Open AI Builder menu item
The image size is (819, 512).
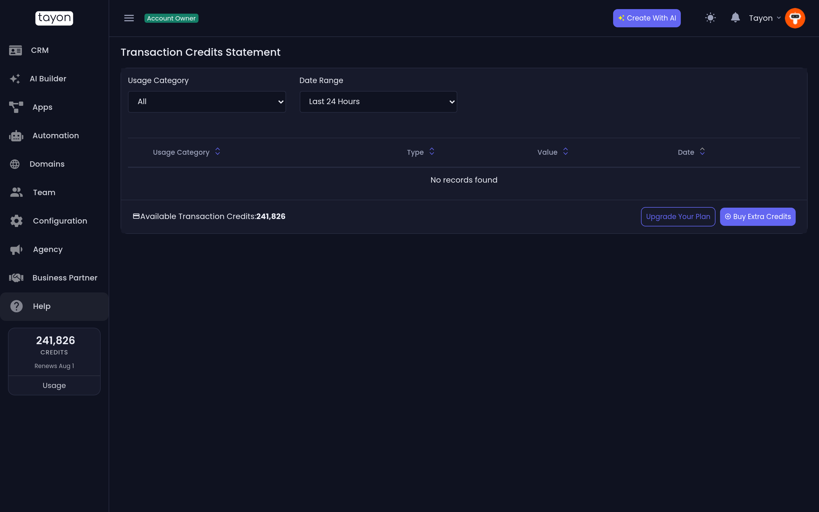click(54, 79)
